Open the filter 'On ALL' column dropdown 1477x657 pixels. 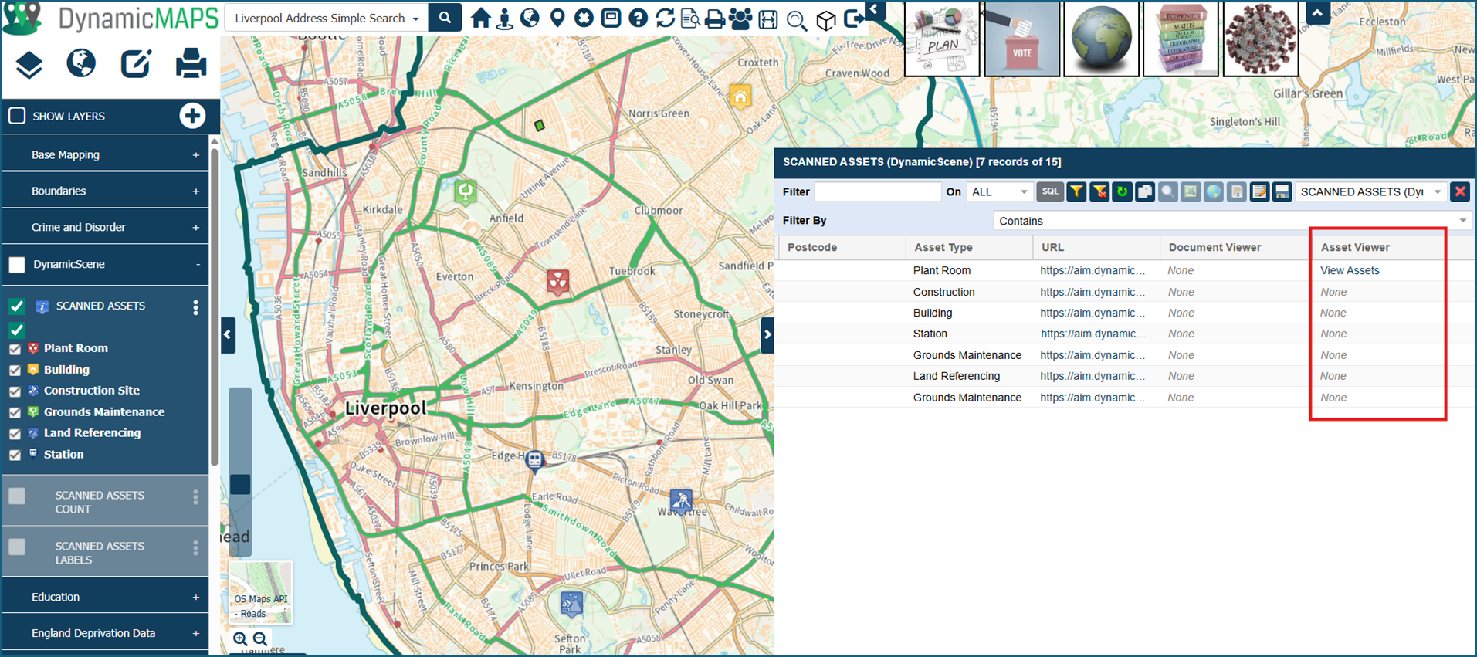999,191
